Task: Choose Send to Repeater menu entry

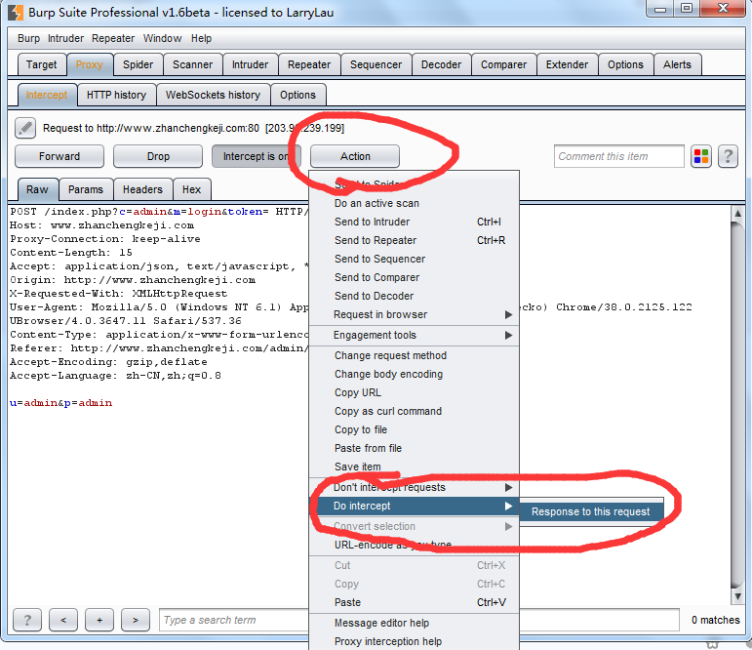Action: 415,240
